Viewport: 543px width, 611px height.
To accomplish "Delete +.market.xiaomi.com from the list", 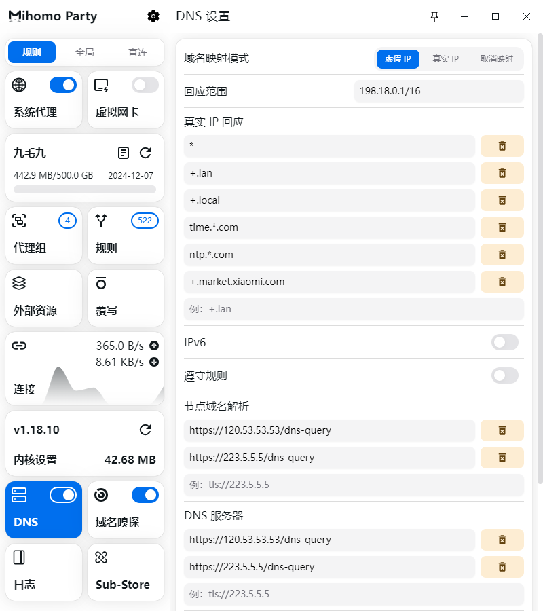I will 502,282.
